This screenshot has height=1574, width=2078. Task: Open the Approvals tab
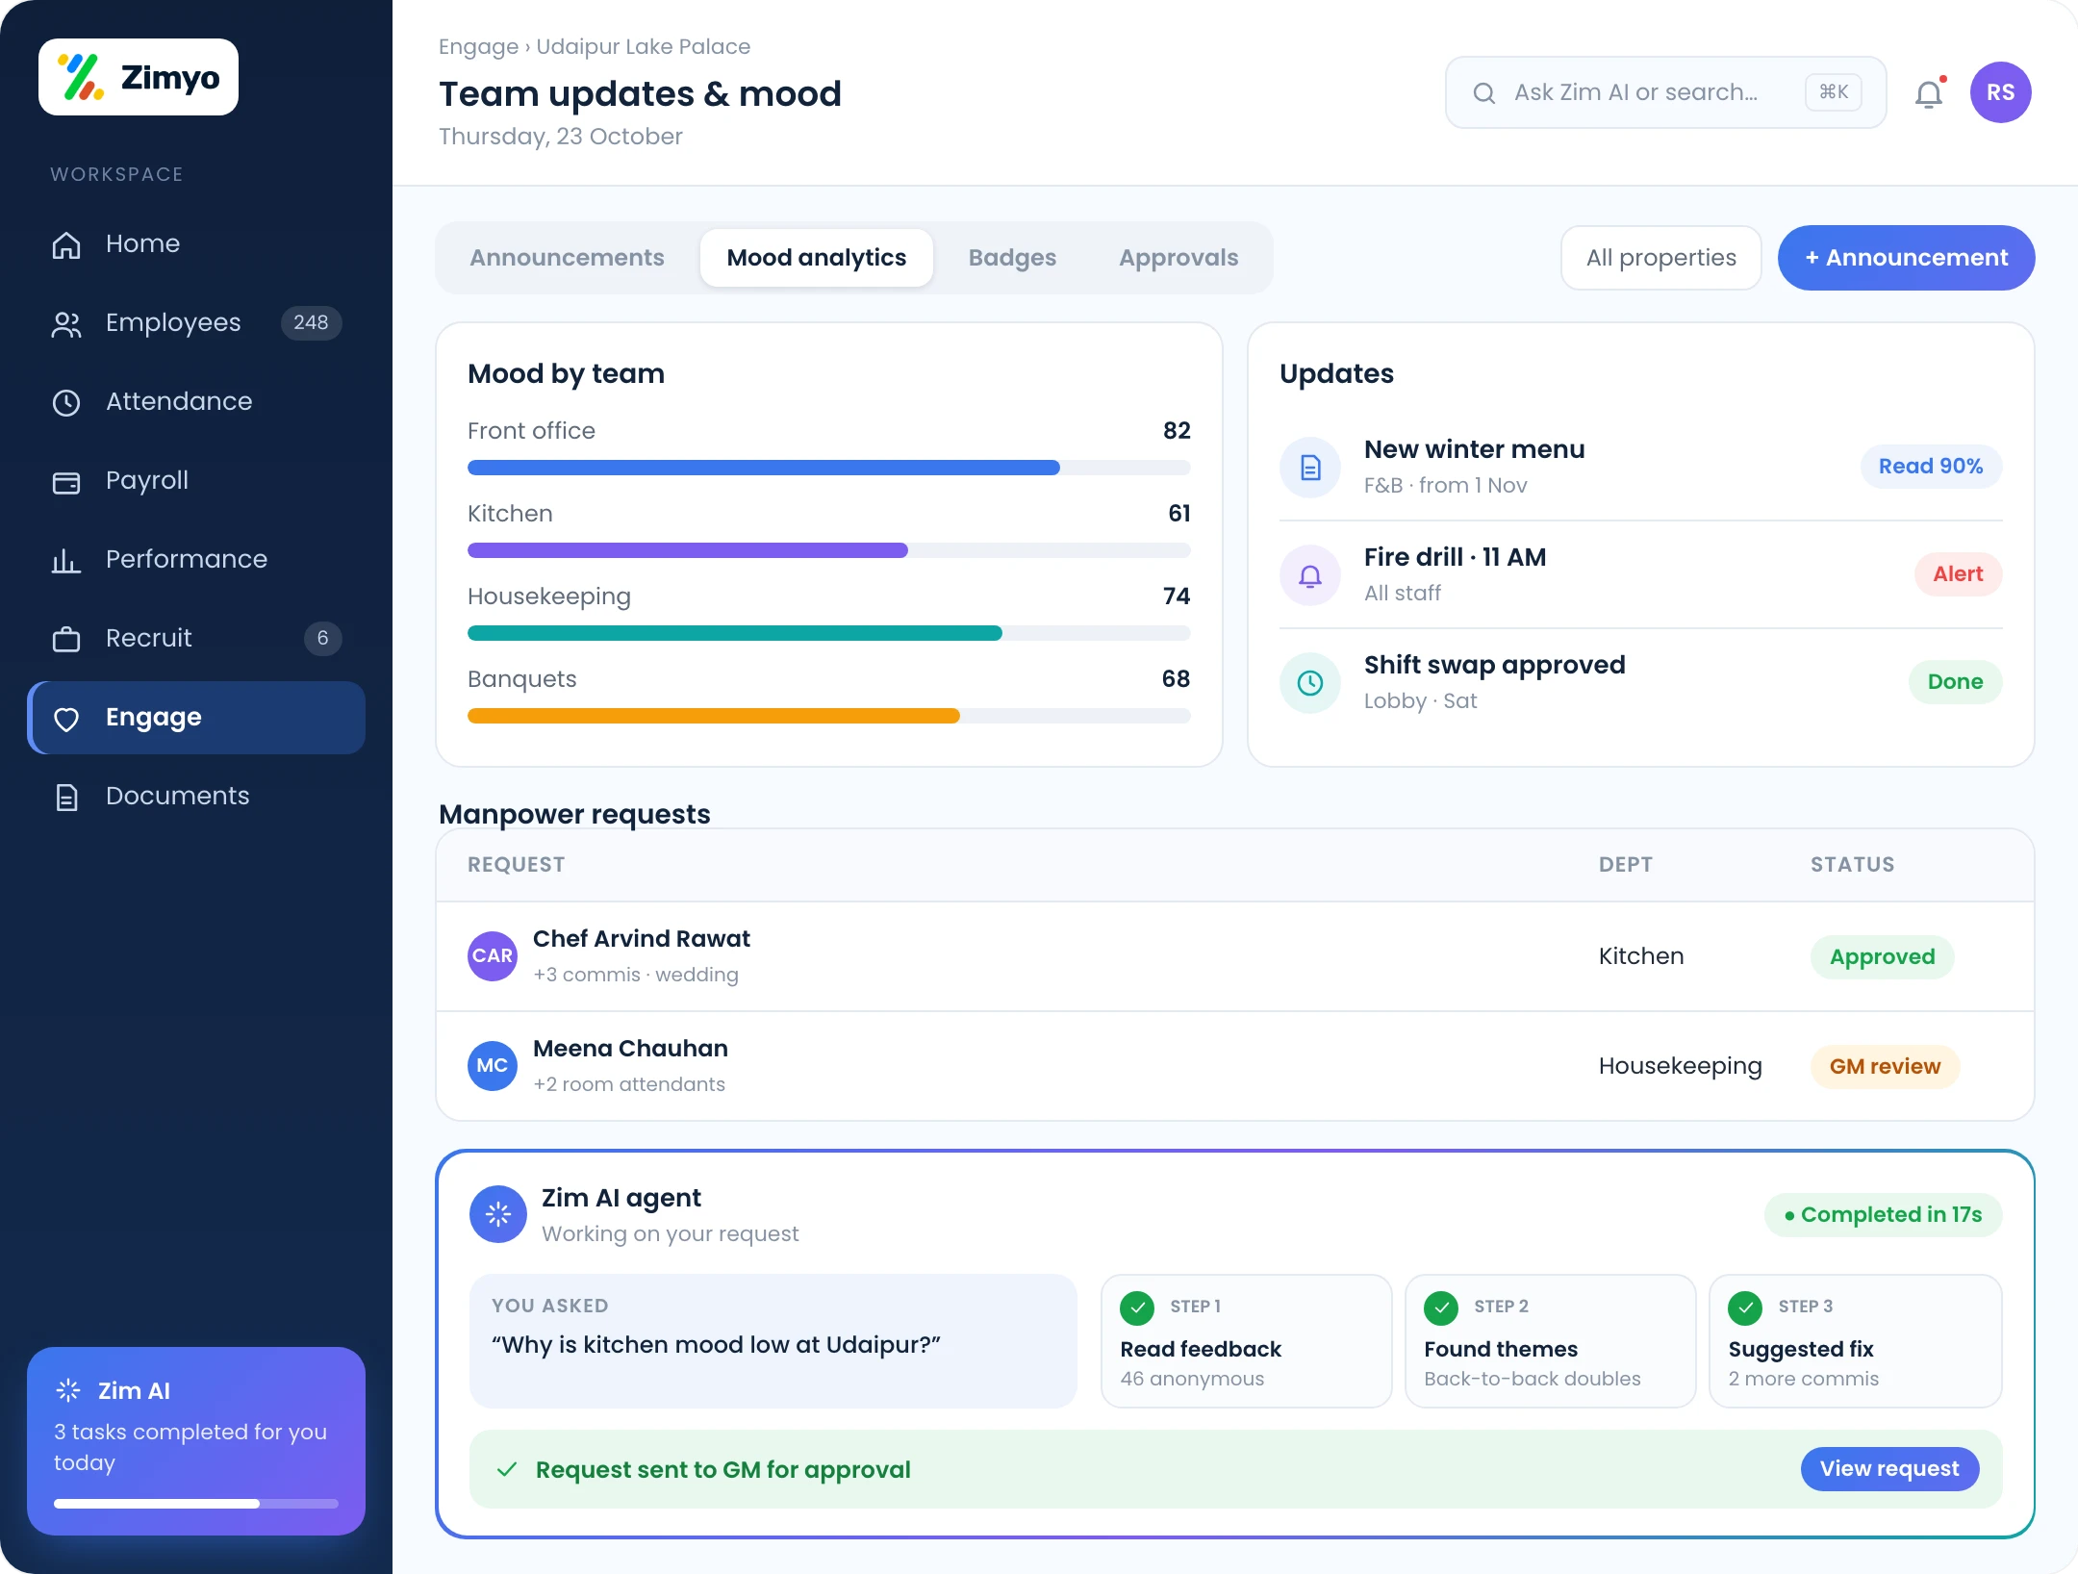pyautogui.click(x=1178, y=258)
